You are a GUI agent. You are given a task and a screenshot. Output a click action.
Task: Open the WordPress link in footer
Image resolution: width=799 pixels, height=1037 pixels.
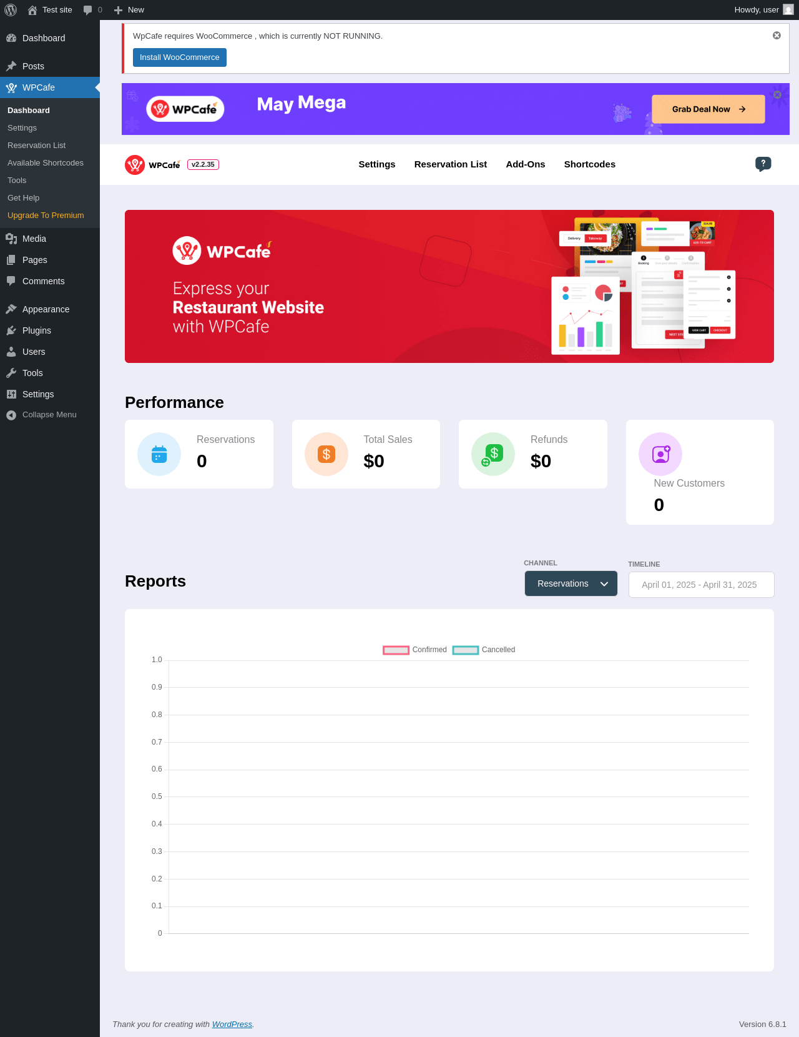point(232,1025)
